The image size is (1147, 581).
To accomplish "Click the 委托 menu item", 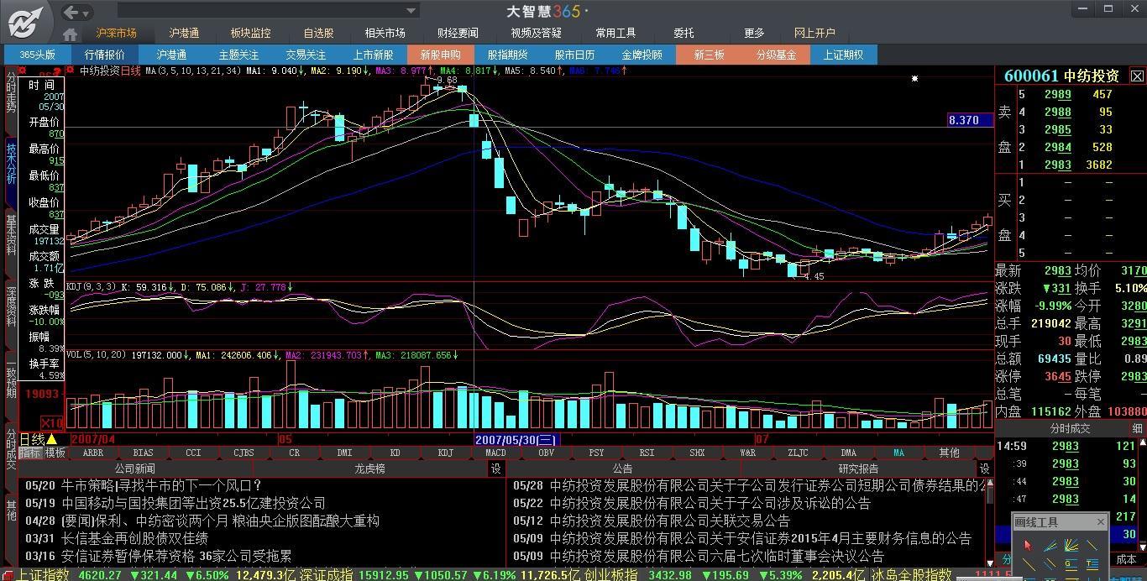I will point(683,34).
